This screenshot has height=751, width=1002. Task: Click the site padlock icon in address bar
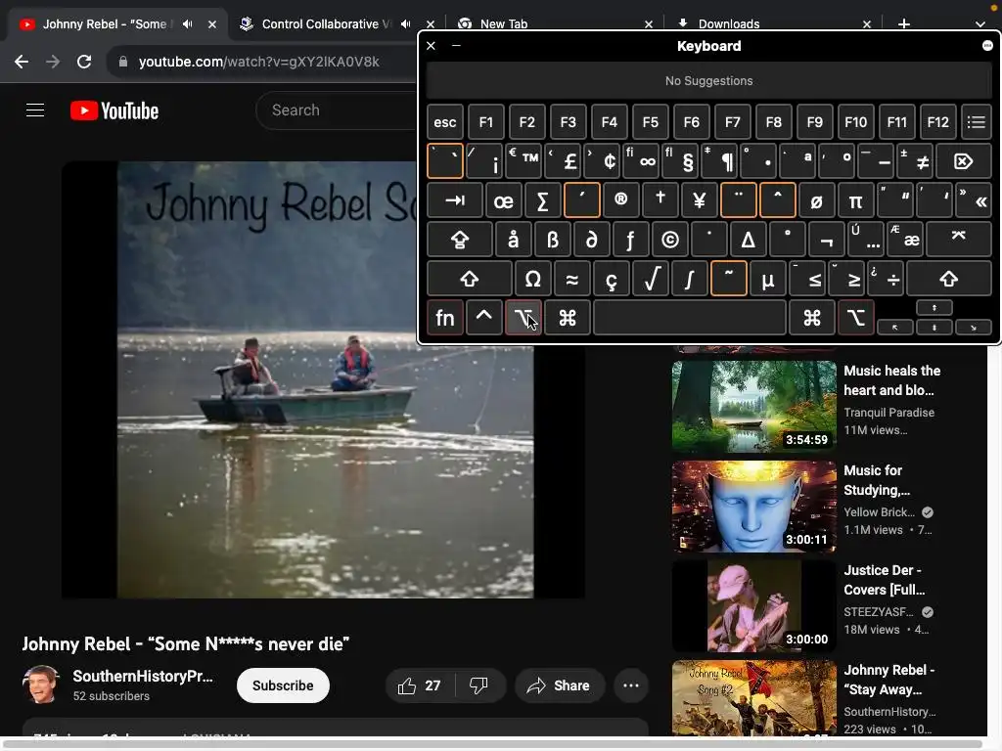[123, 62]
